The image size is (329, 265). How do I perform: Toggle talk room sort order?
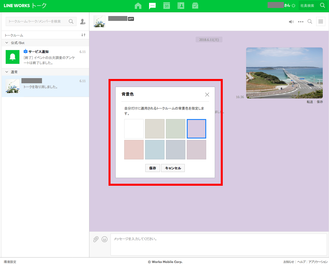coord(83,35)
